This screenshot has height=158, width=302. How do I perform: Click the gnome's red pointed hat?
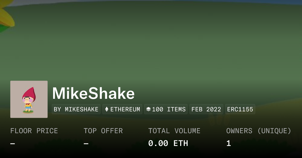pyautogui.click(x=30, y=93)
